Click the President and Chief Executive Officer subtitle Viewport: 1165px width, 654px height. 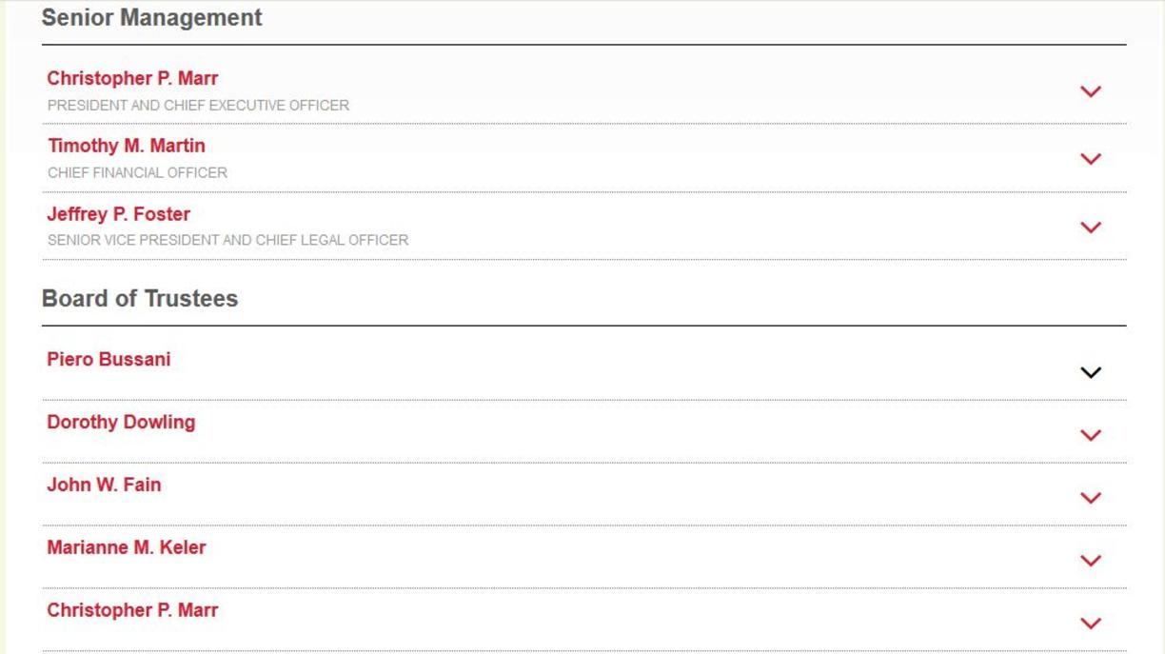(x=198, y=106)
